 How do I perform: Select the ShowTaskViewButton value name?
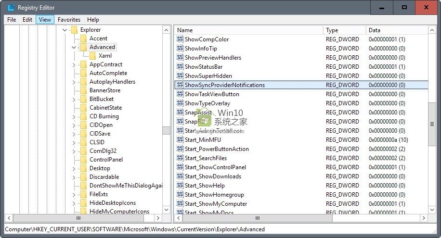point(212,94)
